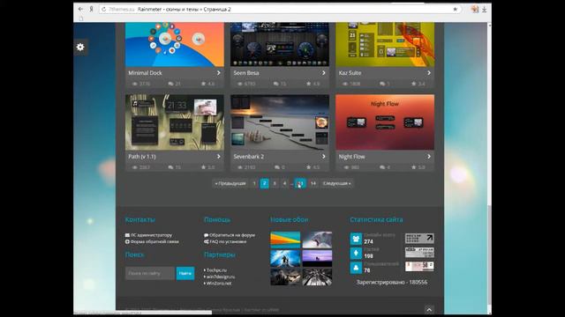Click the guests statistics icon (198)
The image size is (565, 317).
point(356,253)
